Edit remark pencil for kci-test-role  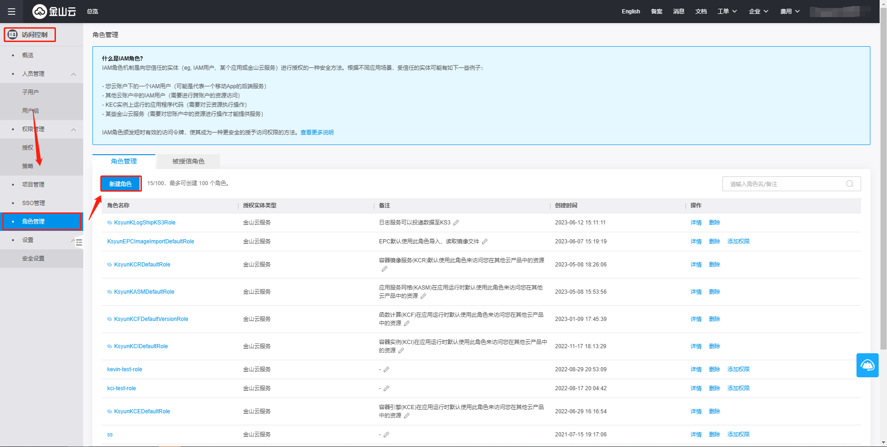(386, 388)
